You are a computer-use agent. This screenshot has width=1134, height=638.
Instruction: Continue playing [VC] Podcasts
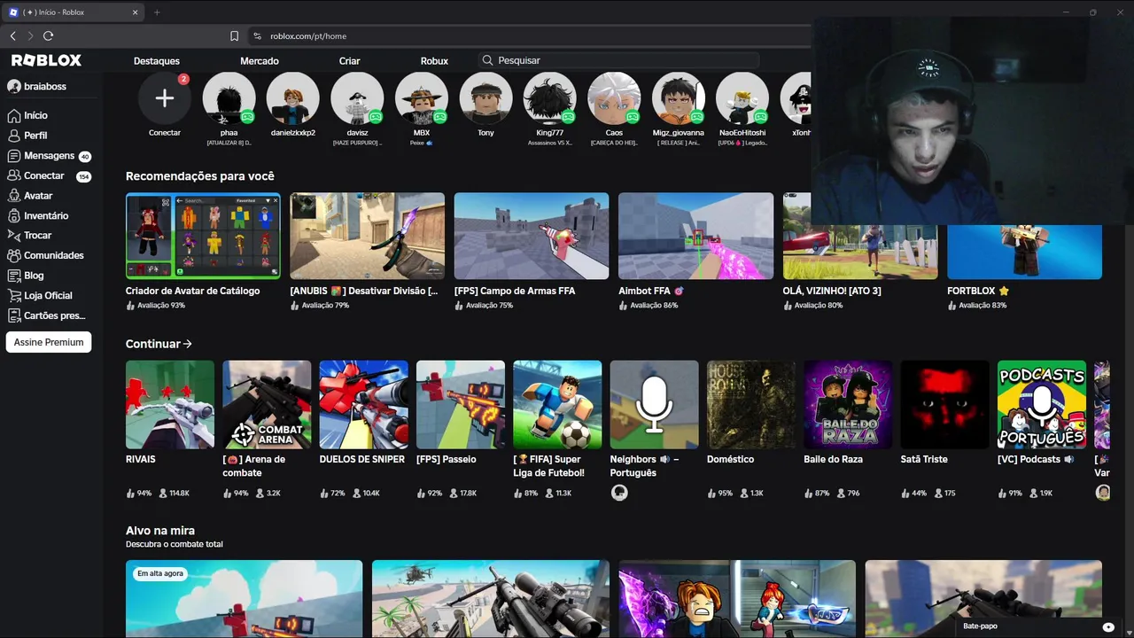click(1042, 404)
